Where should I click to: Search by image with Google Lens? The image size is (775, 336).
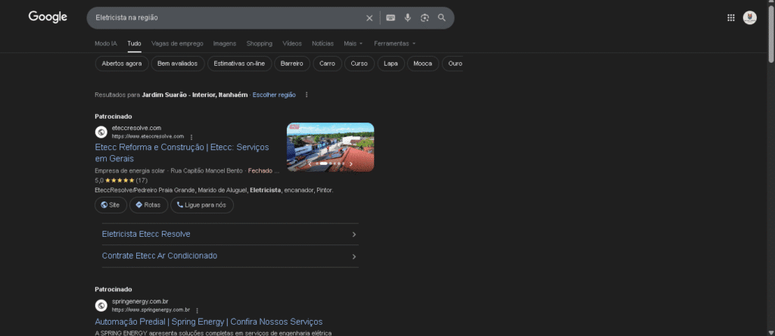[425, 17]
